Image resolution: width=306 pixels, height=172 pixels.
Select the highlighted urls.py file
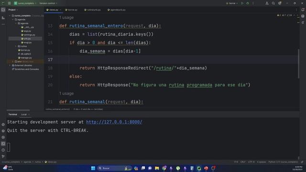tap(26, 39)
